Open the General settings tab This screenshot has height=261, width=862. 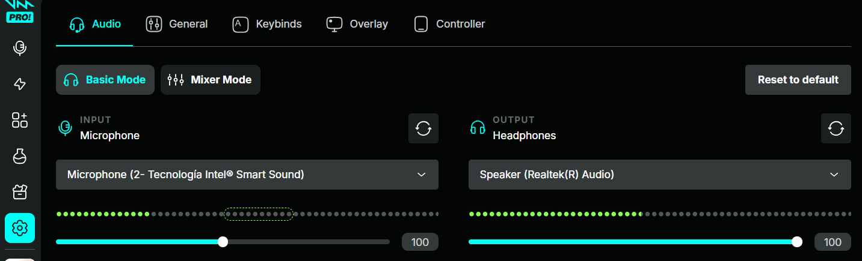point(177,24)
